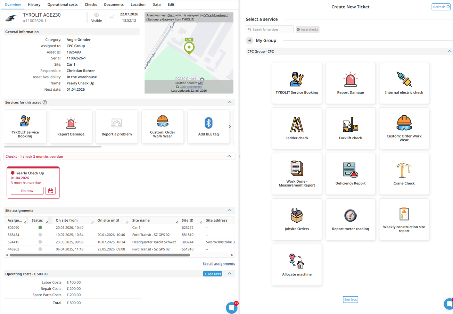Open See all assignments link
453x314 pixels.
(219, 264)
